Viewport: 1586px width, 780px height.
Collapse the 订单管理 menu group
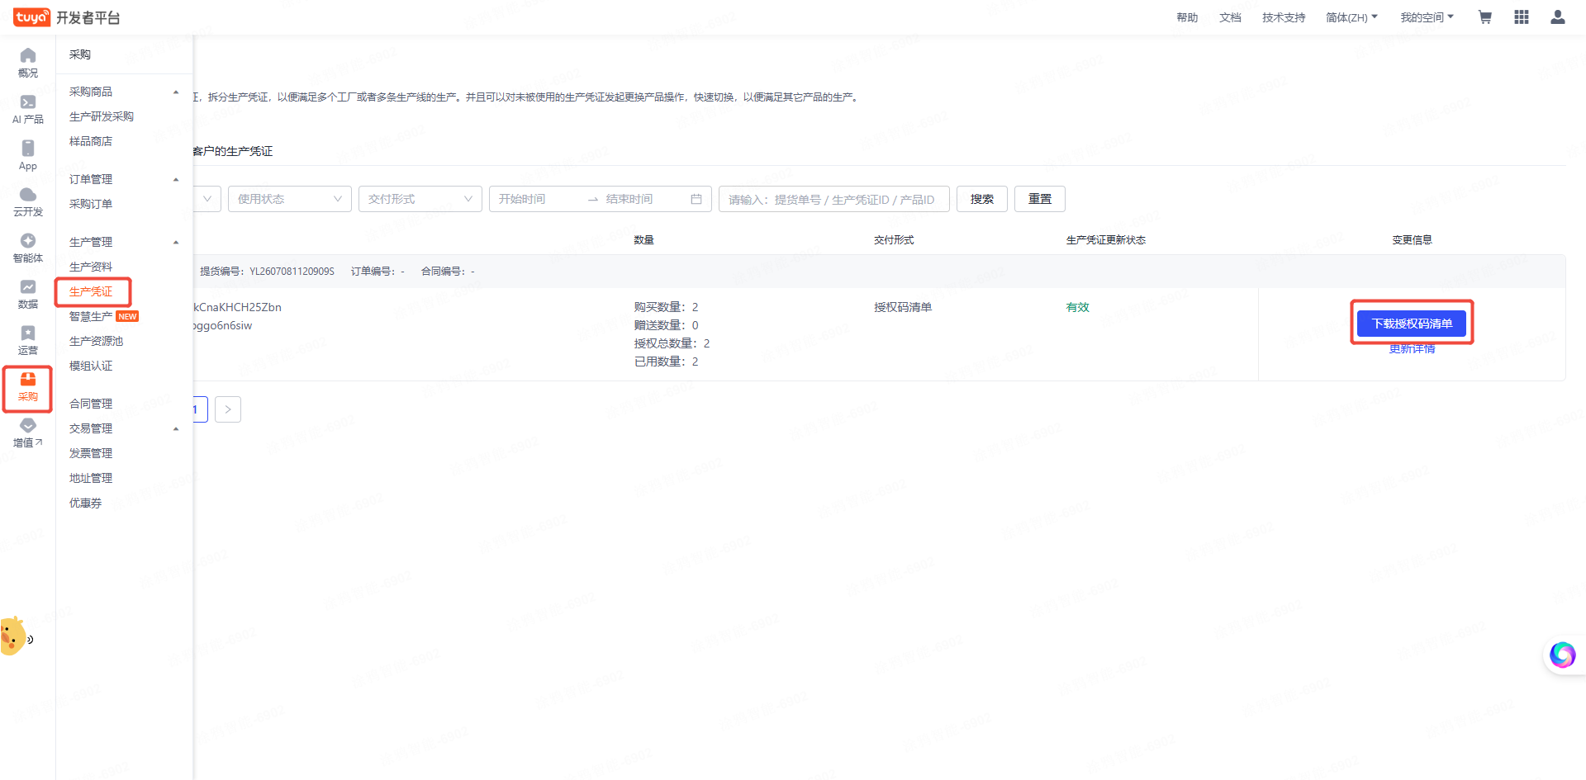[176, 179]
